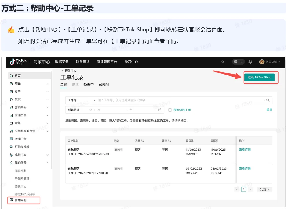286x209 pixels.
Task: Click the search magnifier icon
Action: tap(268, 100)
